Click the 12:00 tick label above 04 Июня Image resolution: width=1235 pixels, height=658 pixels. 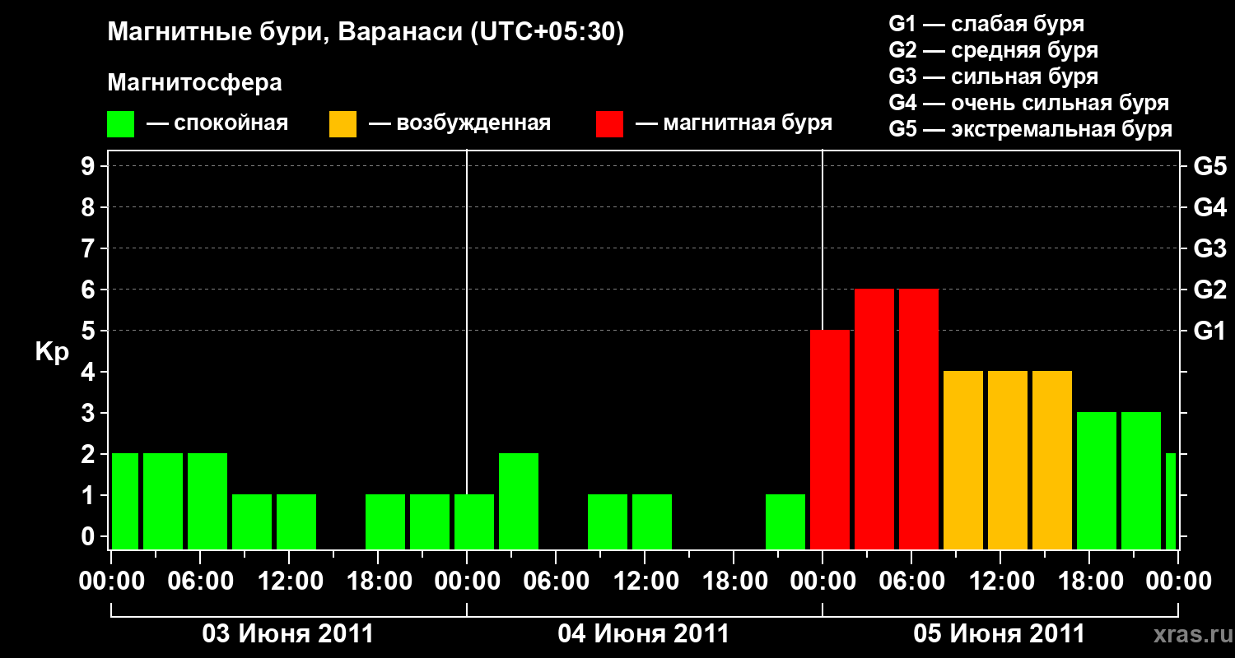point(645,582)
